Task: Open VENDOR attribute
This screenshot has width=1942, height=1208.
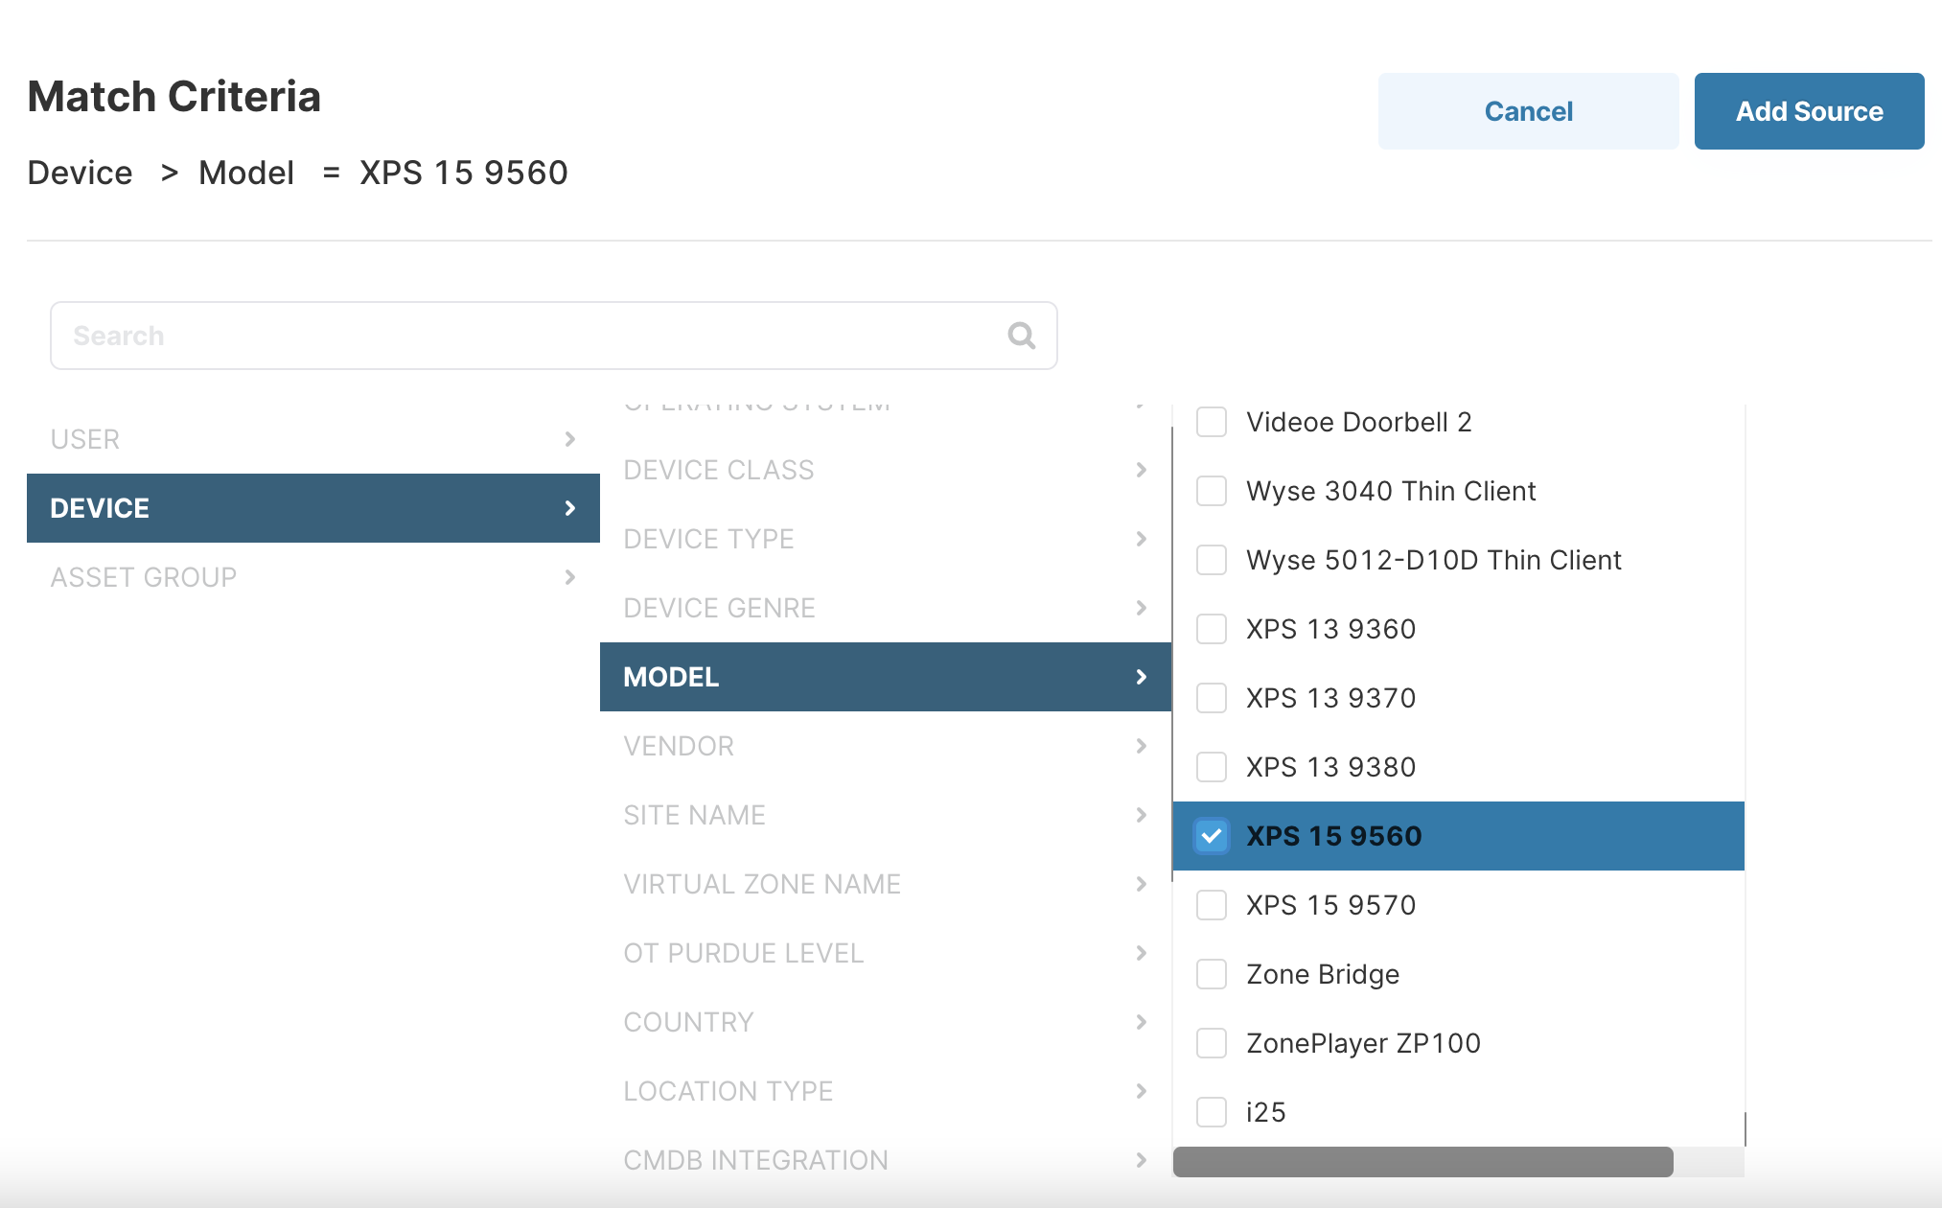Action: (x=885, y=746)
